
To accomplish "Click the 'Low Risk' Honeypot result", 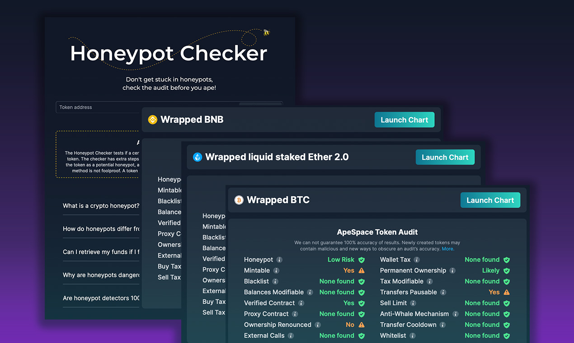I will (341, 260).
